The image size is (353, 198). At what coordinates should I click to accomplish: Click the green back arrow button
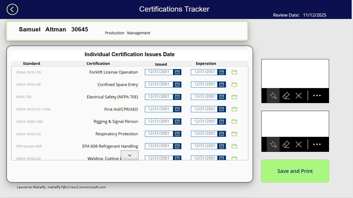coord(12,9)
